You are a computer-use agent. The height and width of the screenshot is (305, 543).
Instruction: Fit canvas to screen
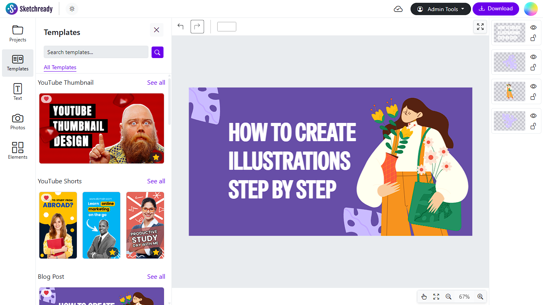tap(436, 297)
